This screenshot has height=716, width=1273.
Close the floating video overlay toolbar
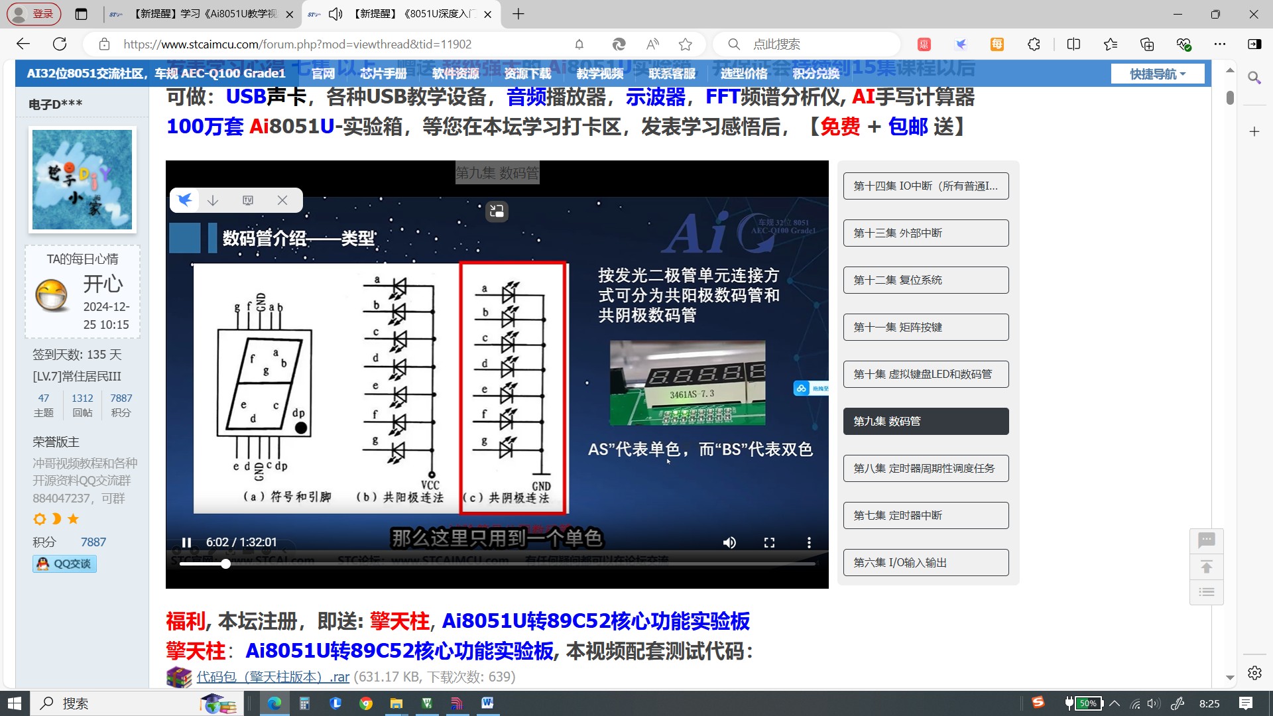pos(282,200)
